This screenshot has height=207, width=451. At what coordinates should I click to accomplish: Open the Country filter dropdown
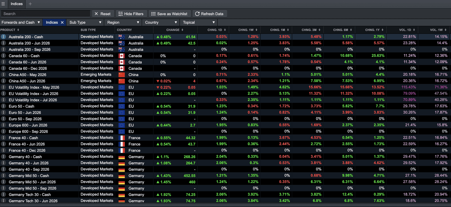(x=161, y=22)
